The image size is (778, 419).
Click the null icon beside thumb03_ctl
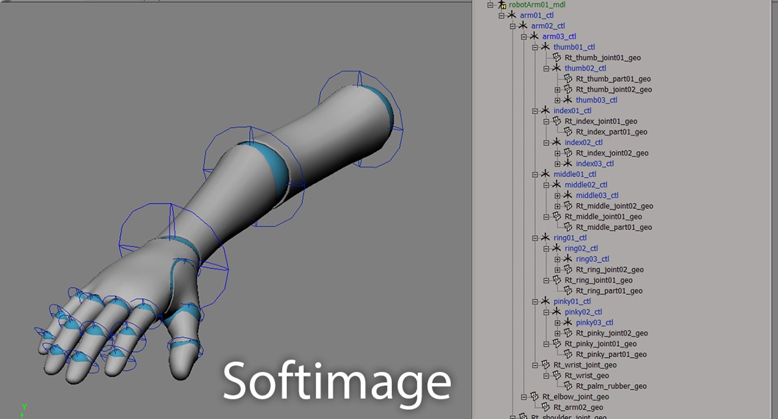(568, 100)
